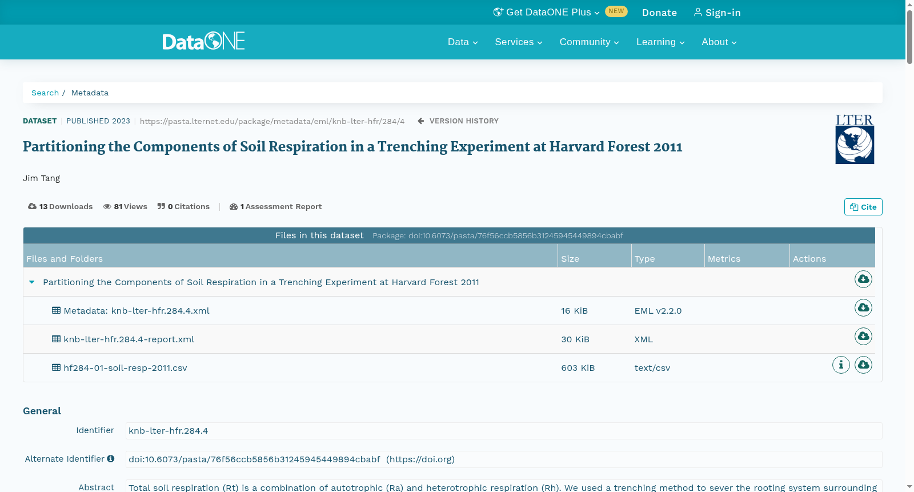This screenshot has width=914, height=492.
Task: Open Metadata: knb-lter-hfr.284.4.xml
Action: pos(137,310)
